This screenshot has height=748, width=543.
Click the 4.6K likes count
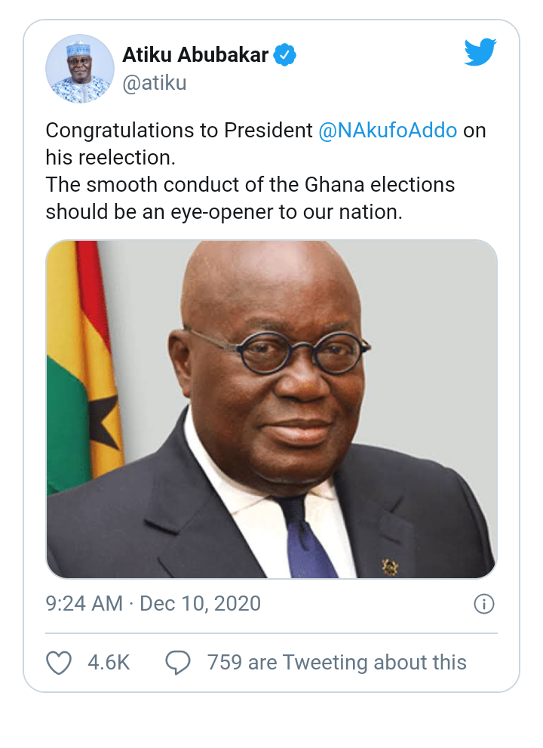coord(109,663)
